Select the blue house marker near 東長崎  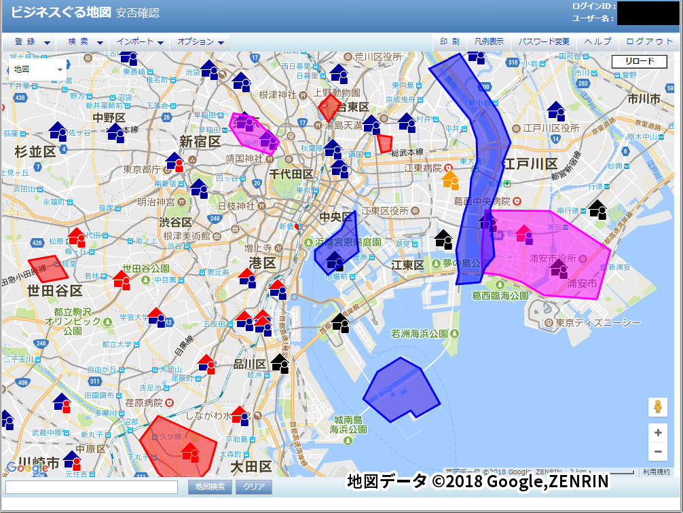pos(129,57)
